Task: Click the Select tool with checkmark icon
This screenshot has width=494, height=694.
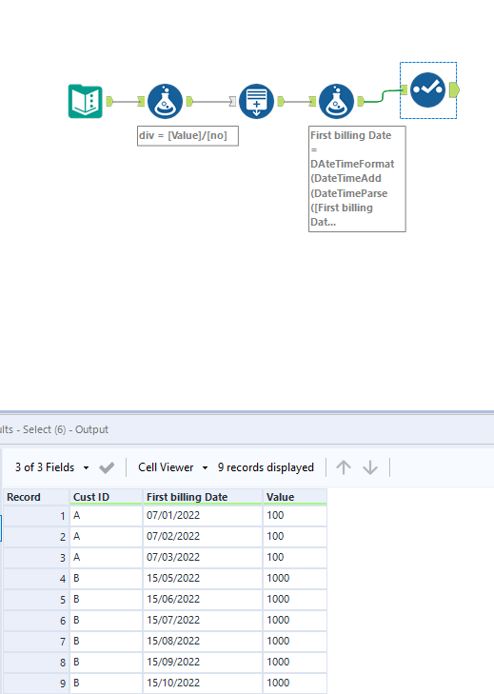Action: pos(427,89)
